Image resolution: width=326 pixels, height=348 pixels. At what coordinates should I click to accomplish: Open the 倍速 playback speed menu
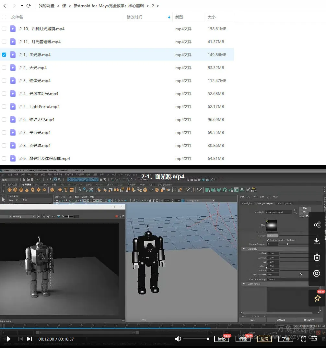click(x=243, y=339)
